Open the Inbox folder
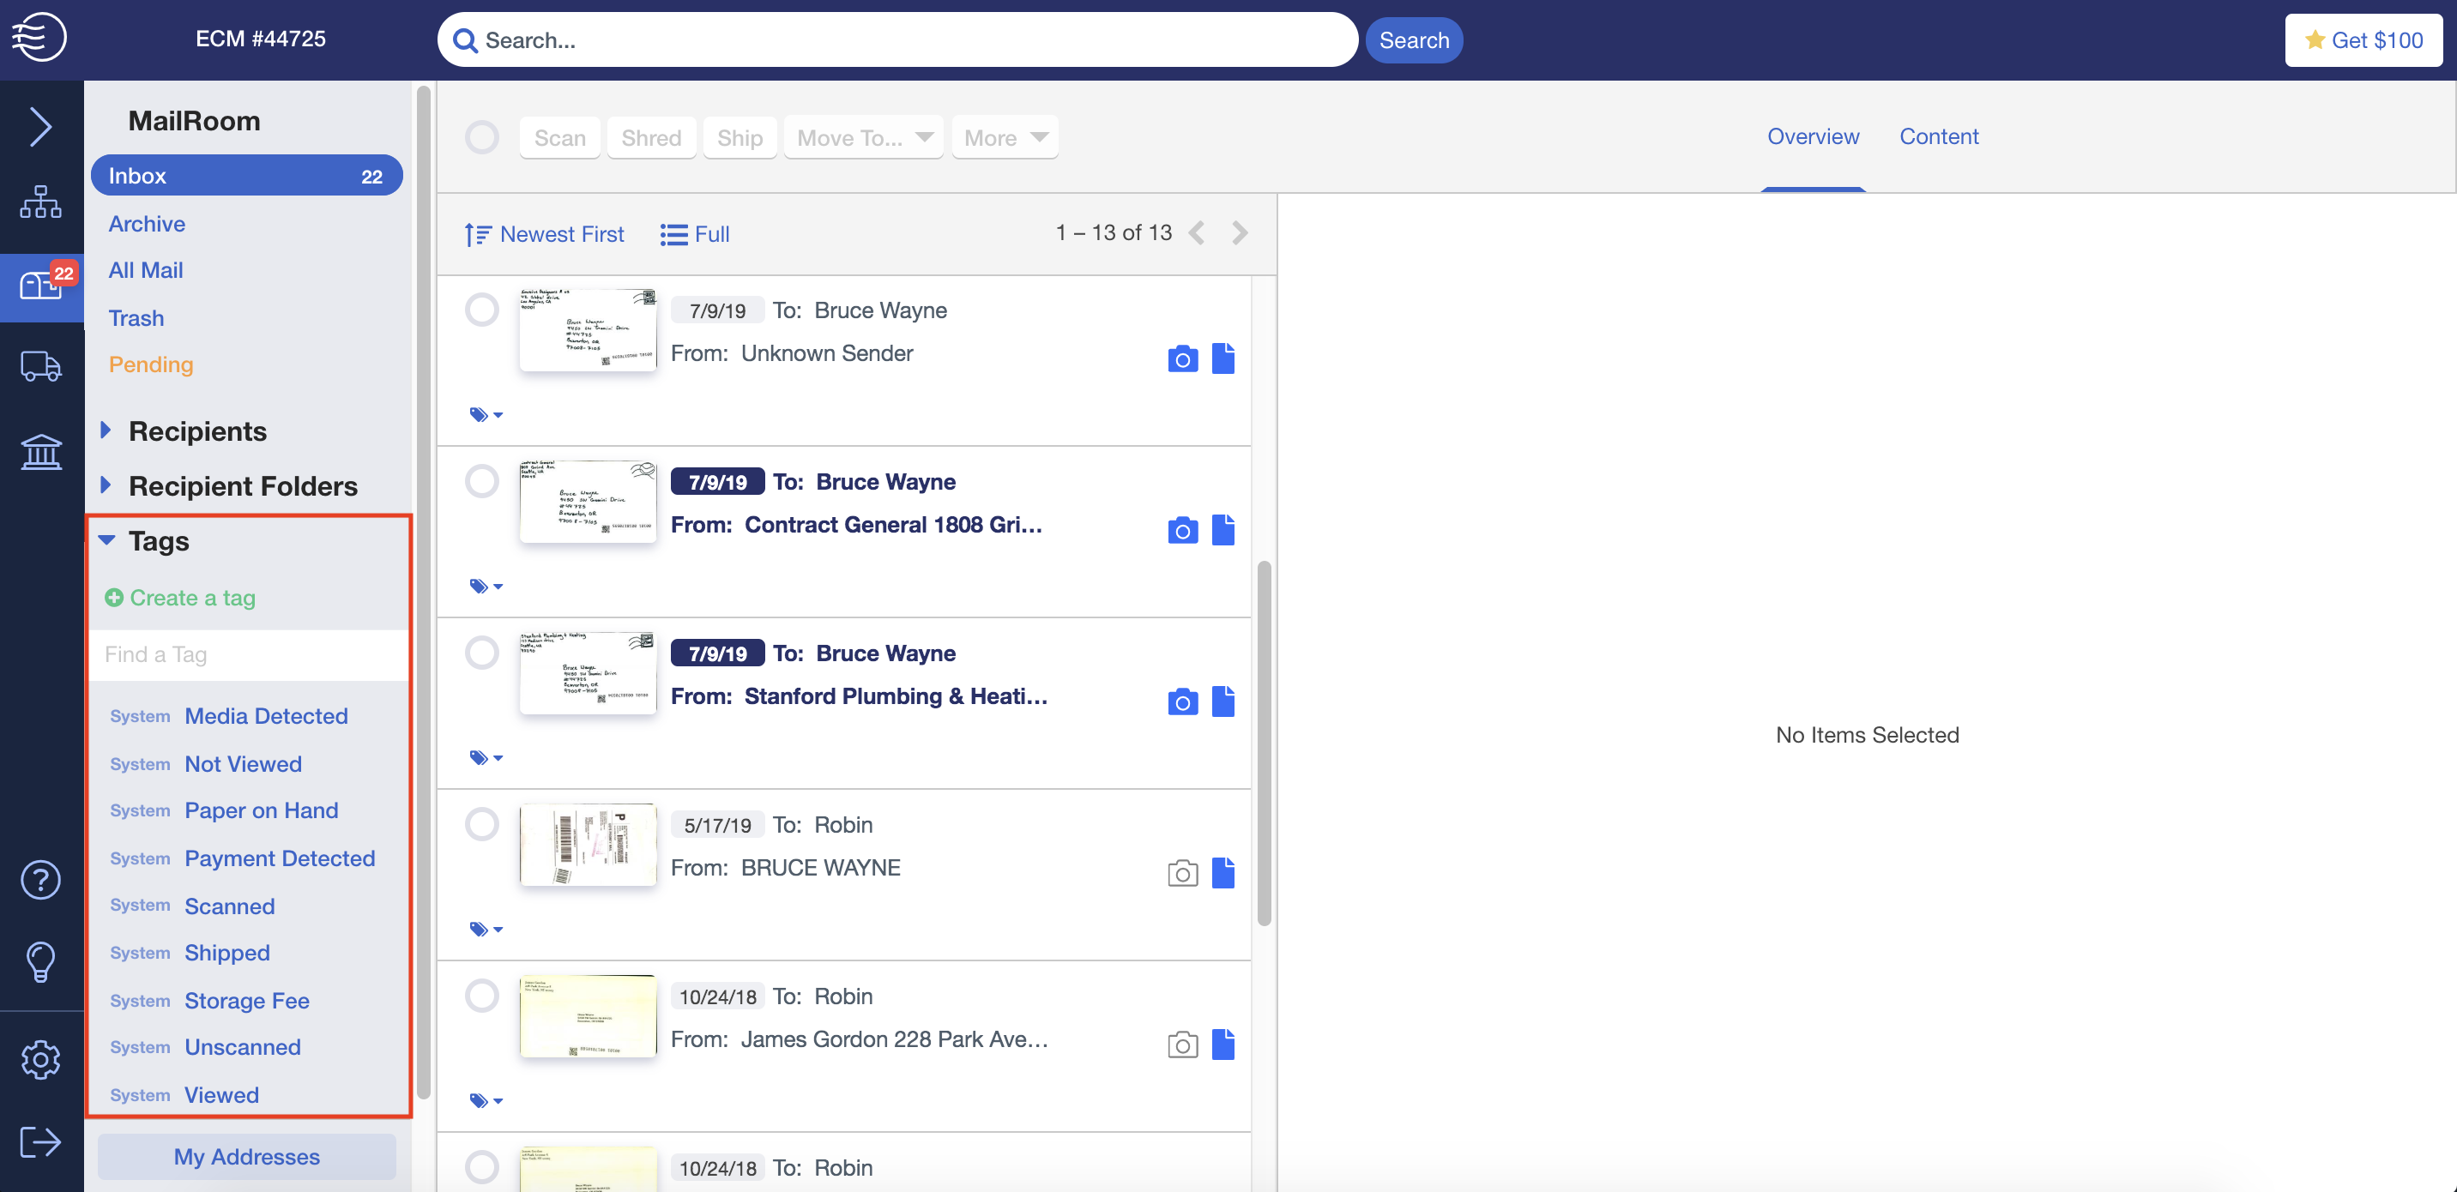This screenshot has height=1192, width=2457. (247, 176)
